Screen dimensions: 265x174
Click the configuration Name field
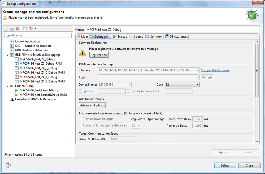tap(172, 30)
